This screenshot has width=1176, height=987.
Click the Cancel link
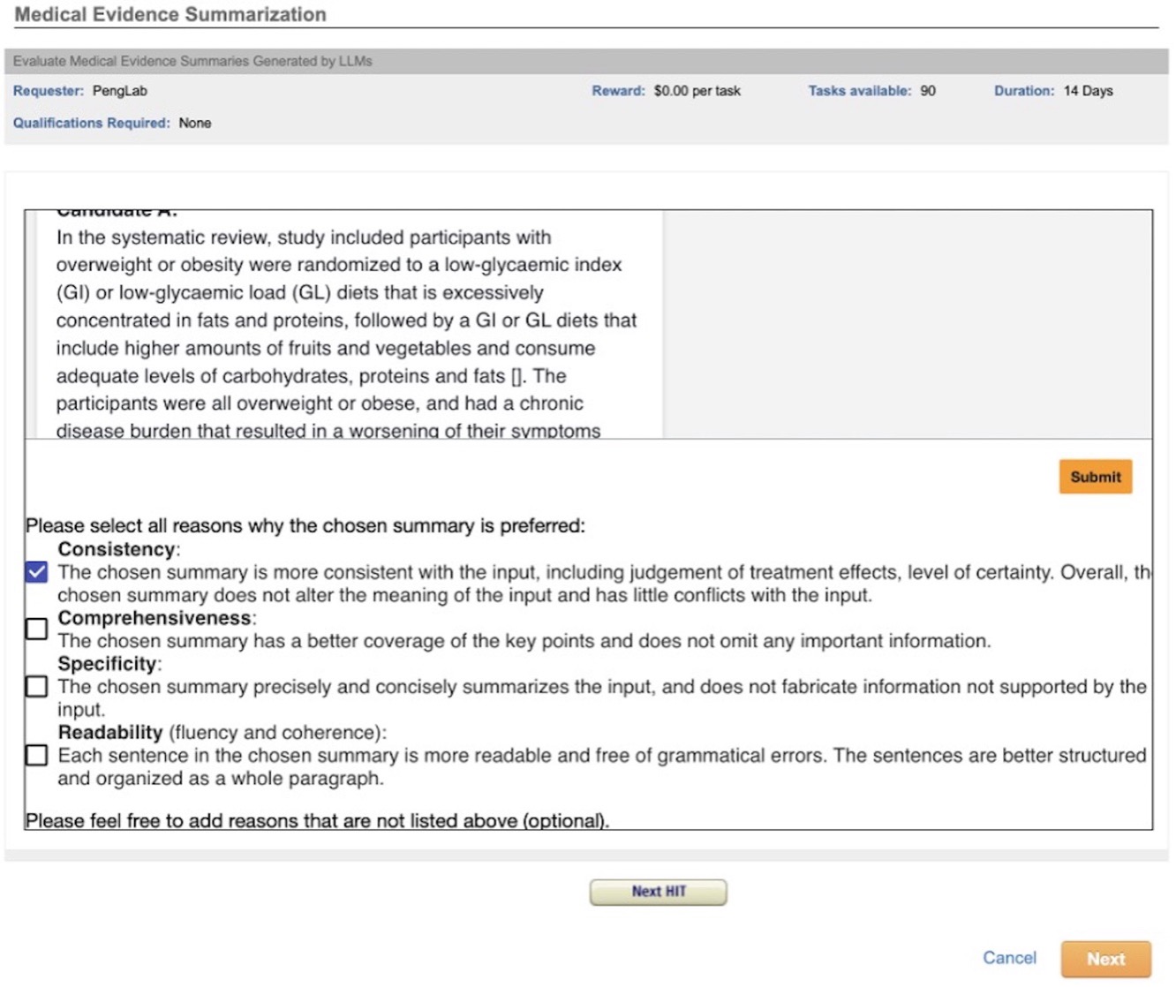tap(1009, 958)
